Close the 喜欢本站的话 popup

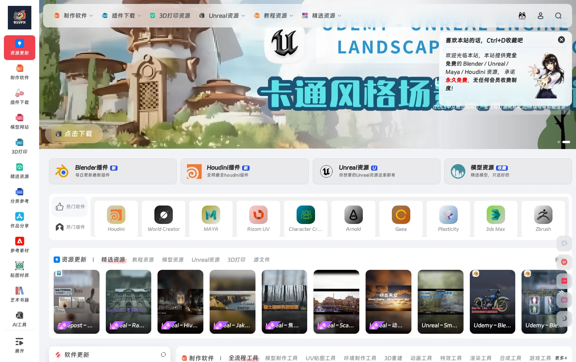(x=562, y=40)
